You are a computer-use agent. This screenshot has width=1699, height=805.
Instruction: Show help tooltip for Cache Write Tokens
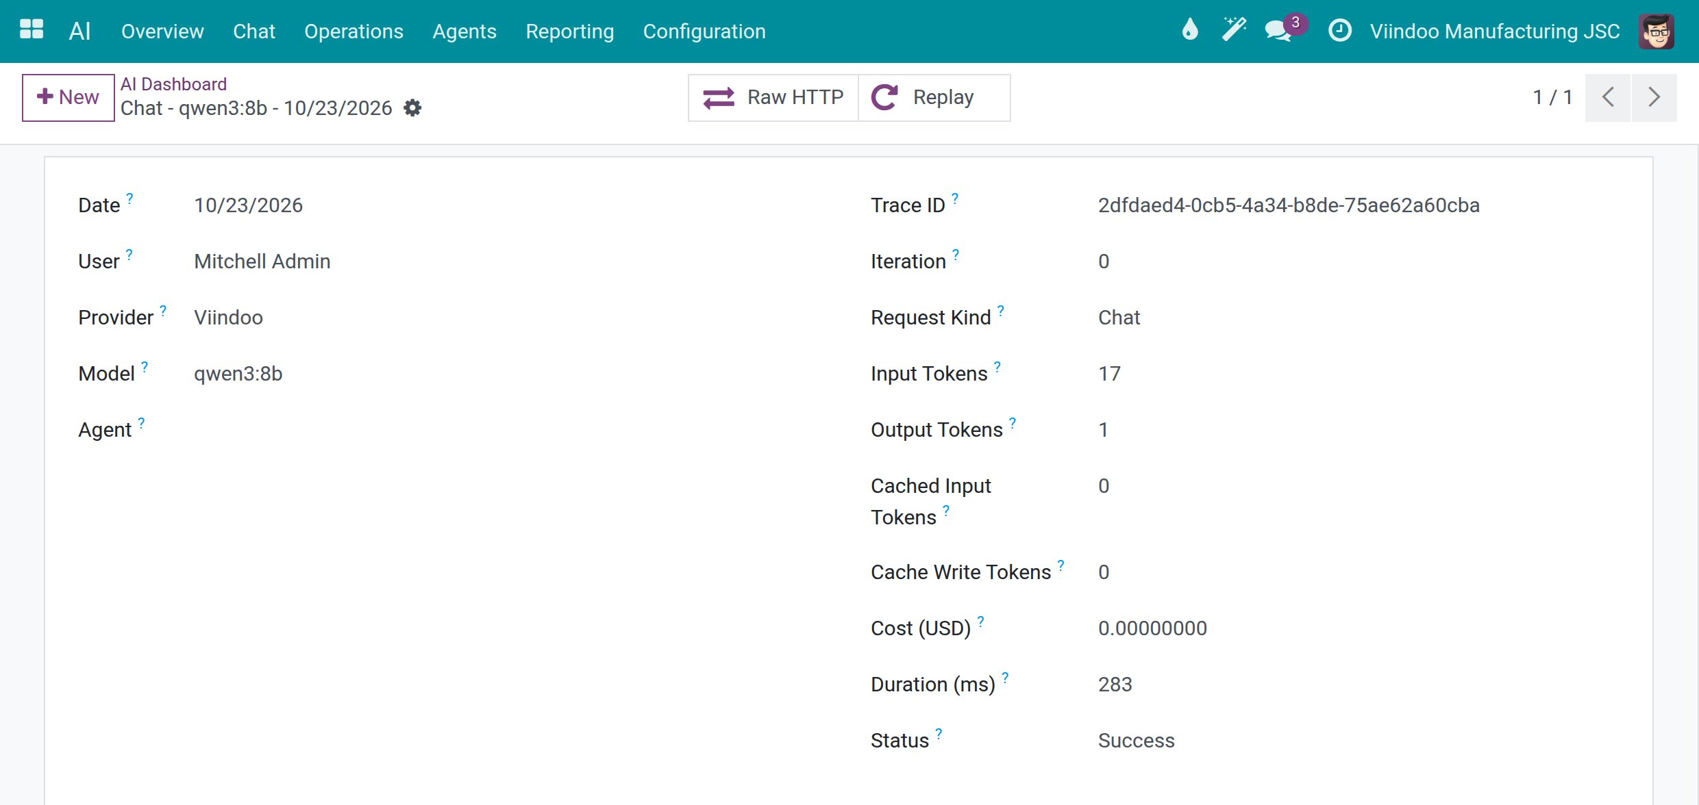point(1061,565)
